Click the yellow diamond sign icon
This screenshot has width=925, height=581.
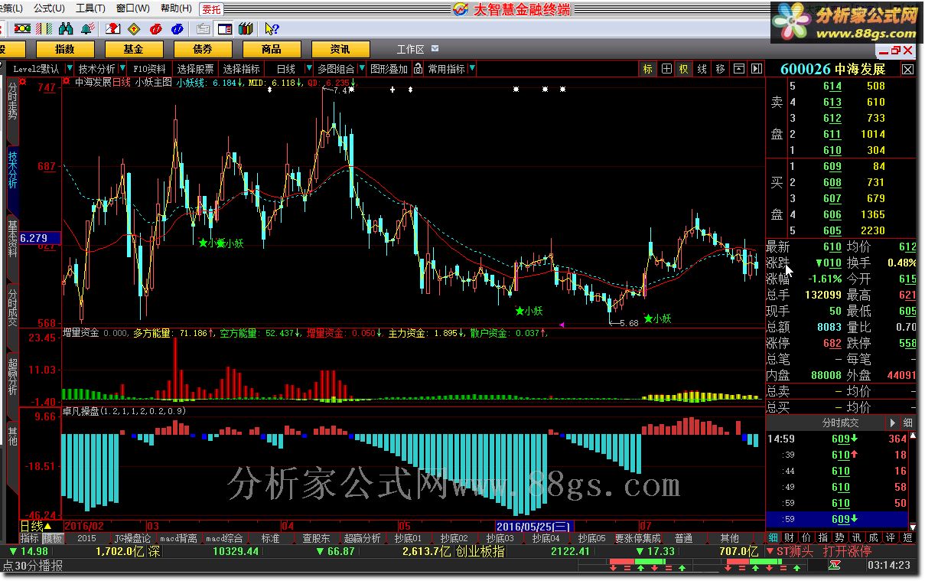[x=134, y=28]
